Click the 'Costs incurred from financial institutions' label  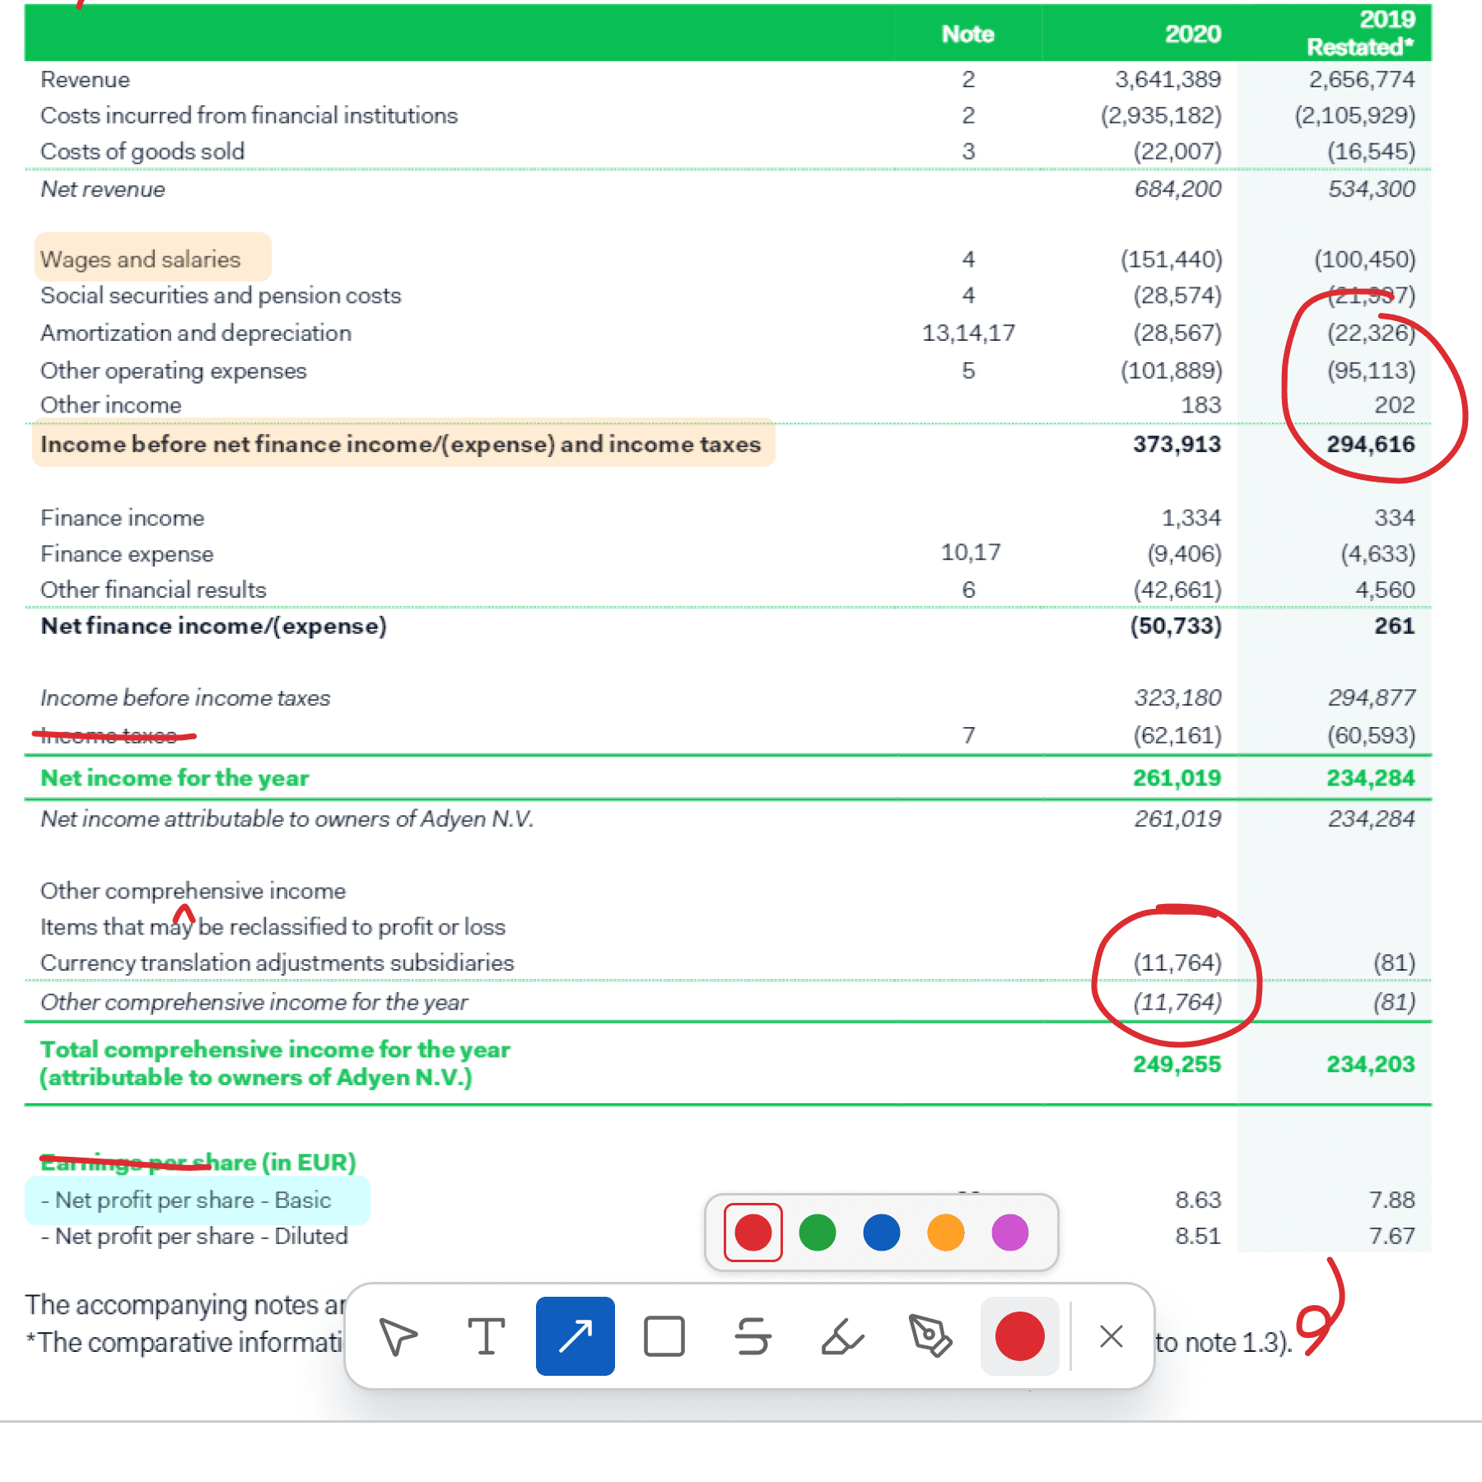(249, 115)
